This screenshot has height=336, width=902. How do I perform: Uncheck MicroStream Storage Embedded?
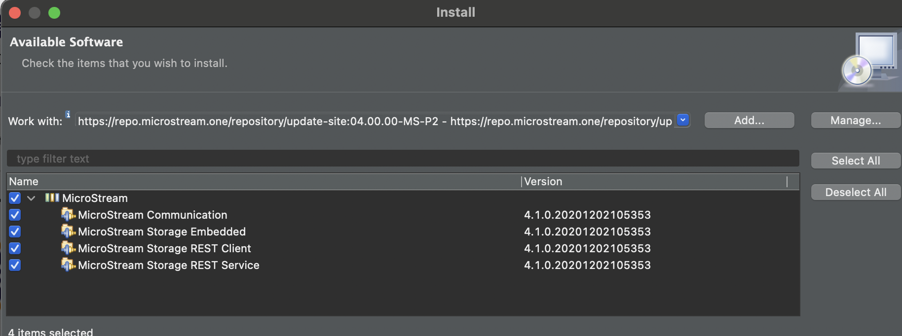[x=14, y=232]
